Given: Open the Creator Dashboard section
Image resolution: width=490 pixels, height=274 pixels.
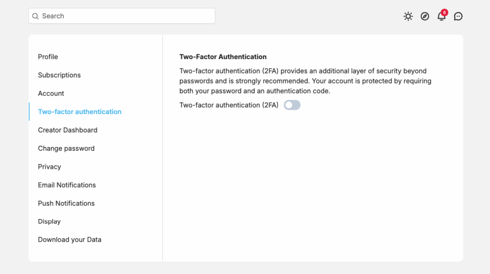Looking at the screenshot, I should point(67,130).
